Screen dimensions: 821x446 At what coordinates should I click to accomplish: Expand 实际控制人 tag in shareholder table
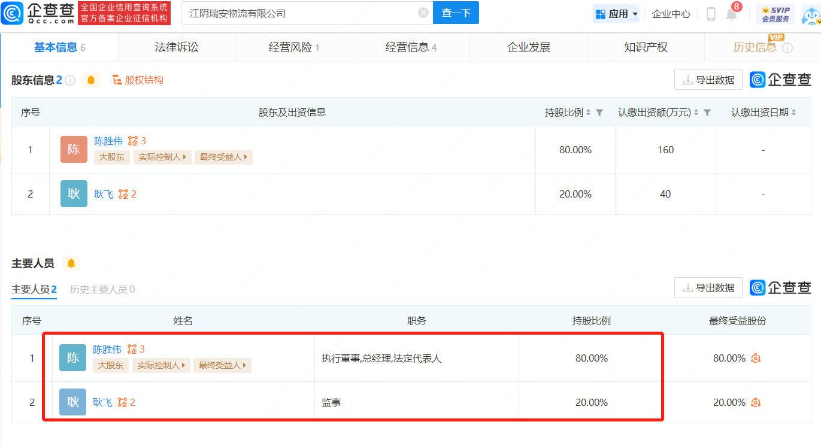point(162,157)
